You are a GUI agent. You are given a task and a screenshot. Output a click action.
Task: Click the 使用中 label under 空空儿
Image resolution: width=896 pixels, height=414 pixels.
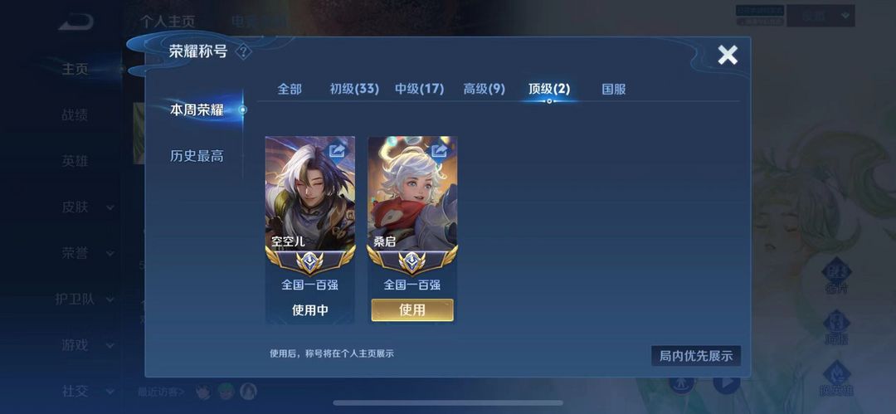coord(310,310)
